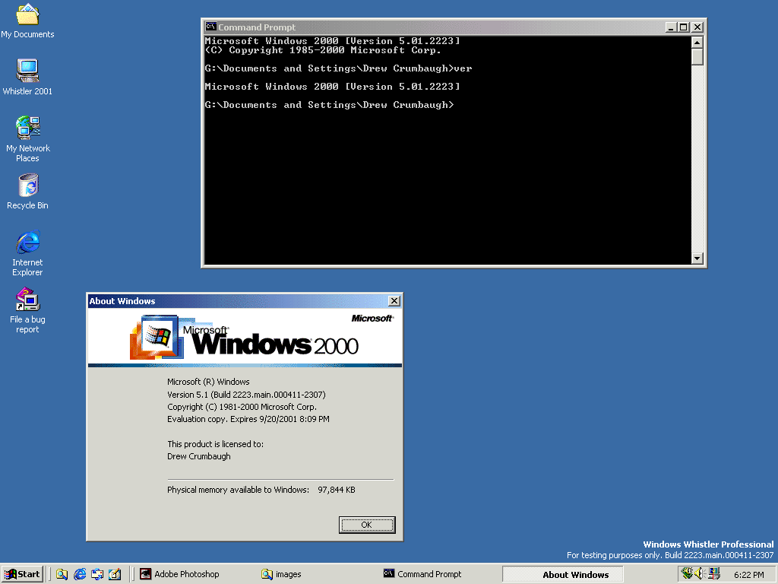Click Command Prompt scrollbar down arrow
The image size is (778, 584).
[697, 259]
